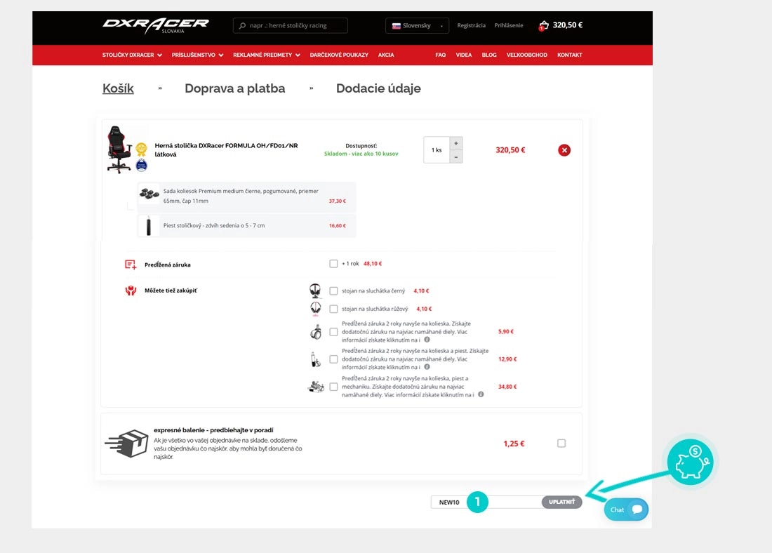Open the Videa menu item
This screenshot has width=772, height=553.
click(464, 55)
